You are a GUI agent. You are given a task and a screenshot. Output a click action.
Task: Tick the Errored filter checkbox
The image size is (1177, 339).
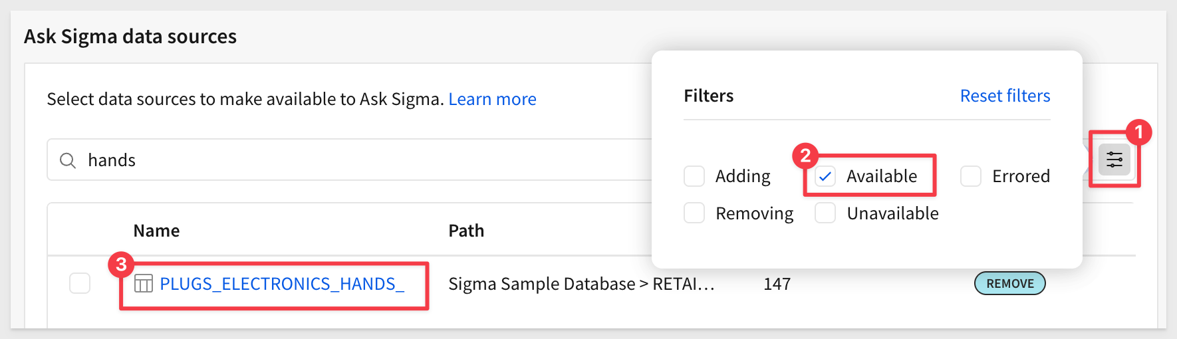click(x=971, y=176)
